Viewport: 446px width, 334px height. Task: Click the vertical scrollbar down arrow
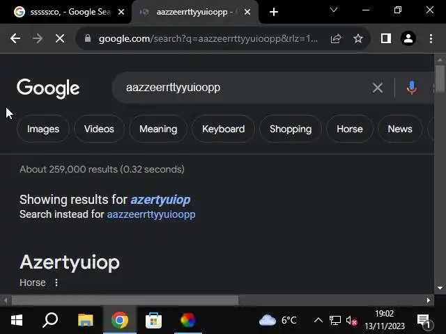[440, 288]
